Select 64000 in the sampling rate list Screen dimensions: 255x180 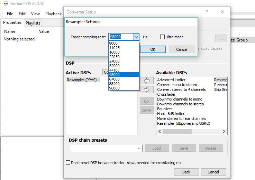(x=124, y=79)
